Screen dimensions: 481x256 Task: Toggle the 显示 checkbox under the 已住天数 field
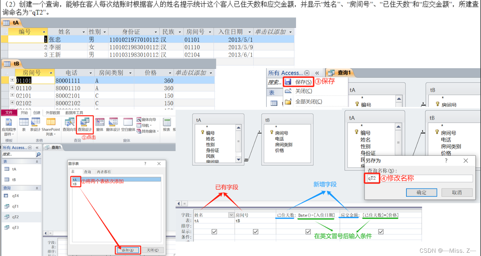coord(308,232)
